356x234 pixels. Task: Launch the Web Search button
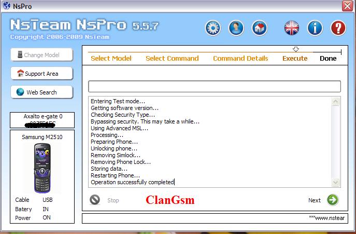42,92
